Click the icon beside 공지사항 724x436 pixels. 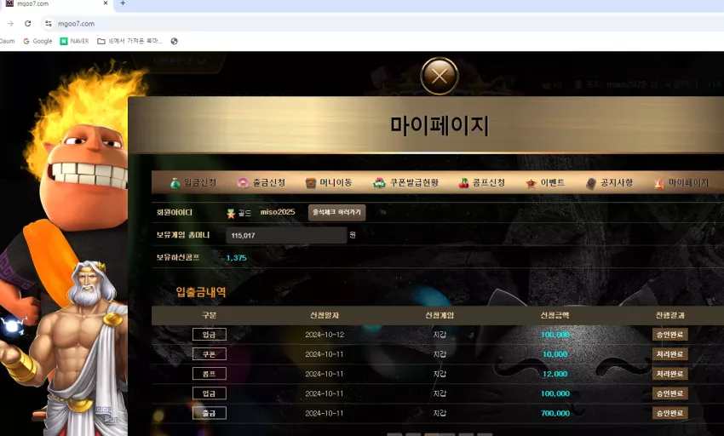[x=591, y=183]
